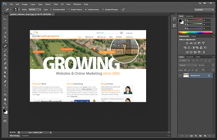The width and height of the screenshot is (217, 140).
Task: Select the Lasso tool
Action: coord(5,28)
